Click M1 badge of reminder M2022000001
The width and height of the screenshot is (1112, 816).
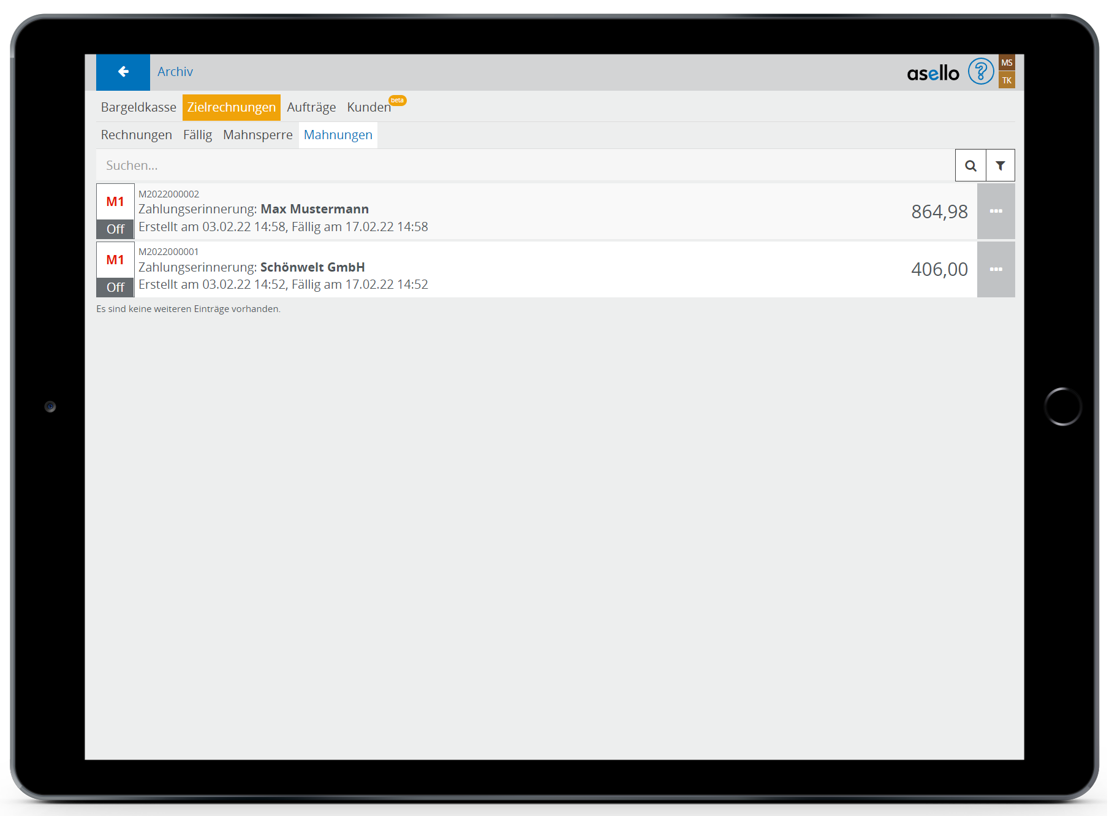pos(115,260)
